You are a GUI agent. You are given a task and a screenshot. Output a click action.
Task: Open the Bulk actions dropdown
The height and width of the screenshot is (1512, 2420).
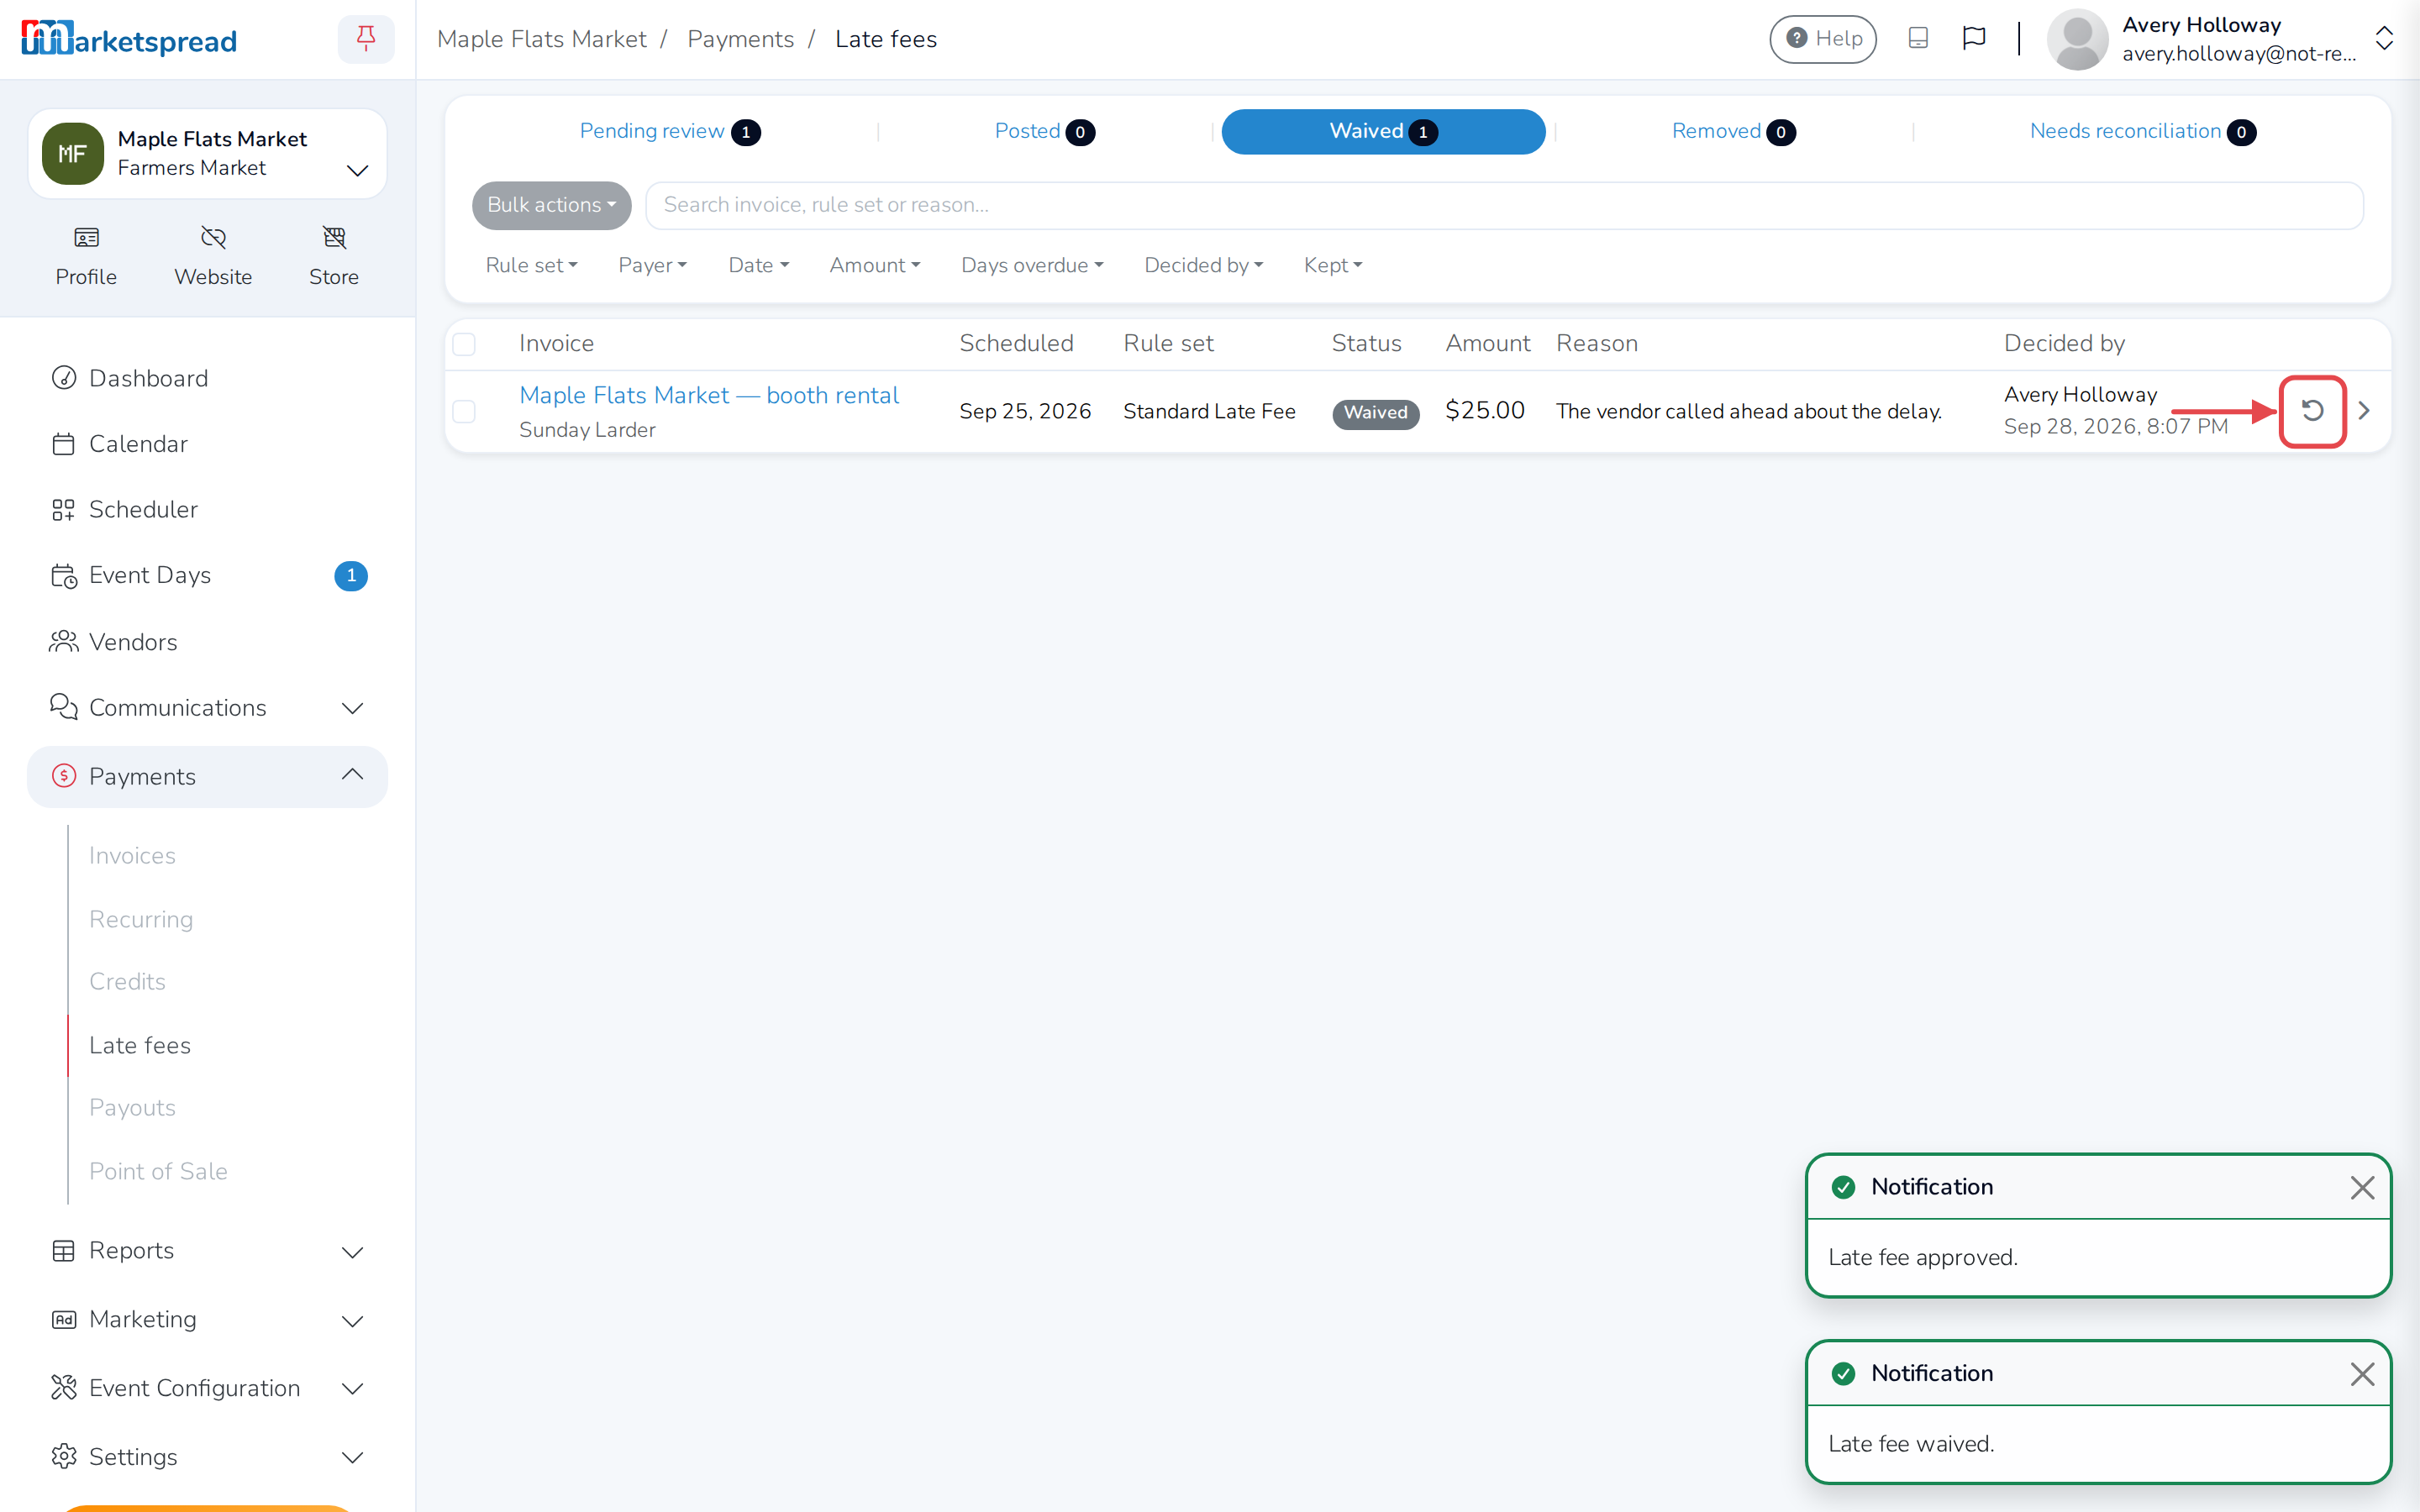(x=551, y=205)
